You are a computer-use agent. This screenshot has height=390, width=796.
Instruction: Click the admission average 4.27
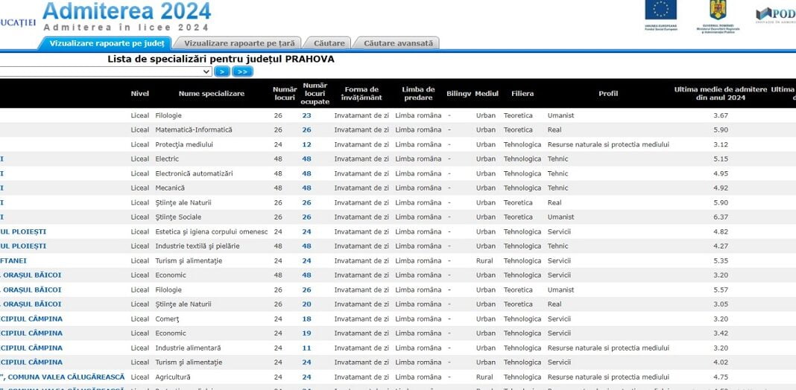[721, 246]
